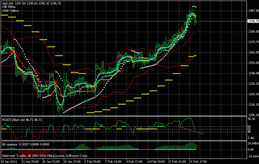Click the '26 Jan 01:00' time label
Viewport: 259px width, 164px height.
tap(51, 162)
